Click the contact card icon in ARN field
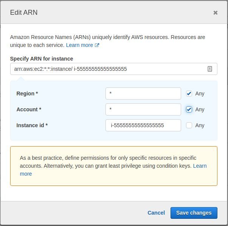228x226 pixels. (210, 69)
